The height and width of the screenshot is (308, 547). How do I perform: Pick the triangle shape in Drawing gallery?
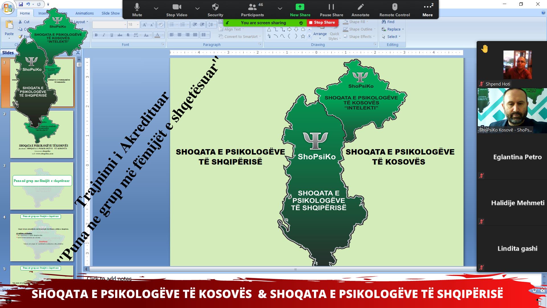coord(269,29)
